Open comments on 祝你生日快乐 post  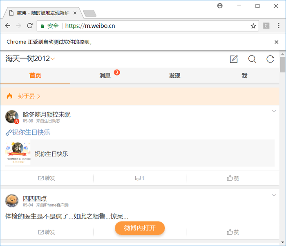pos(140,178)
